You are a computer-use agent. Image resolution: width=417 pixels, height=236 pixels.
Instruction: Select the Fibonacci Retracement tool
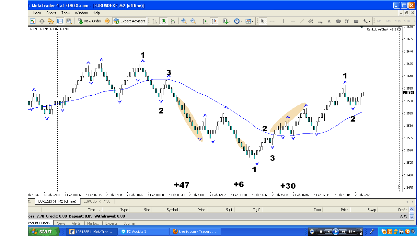pos(320,21)
